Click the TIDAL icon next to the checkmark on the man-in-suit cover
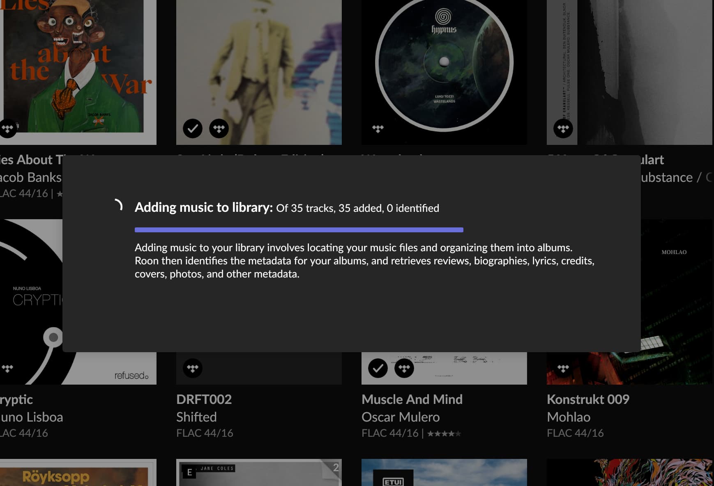The width and height of the screenshot is (714, 486). click(x=219, y=128)
